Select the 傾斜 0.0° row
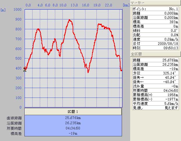The height and width of the screenshot is (141, 181). (x=155, y=30)
